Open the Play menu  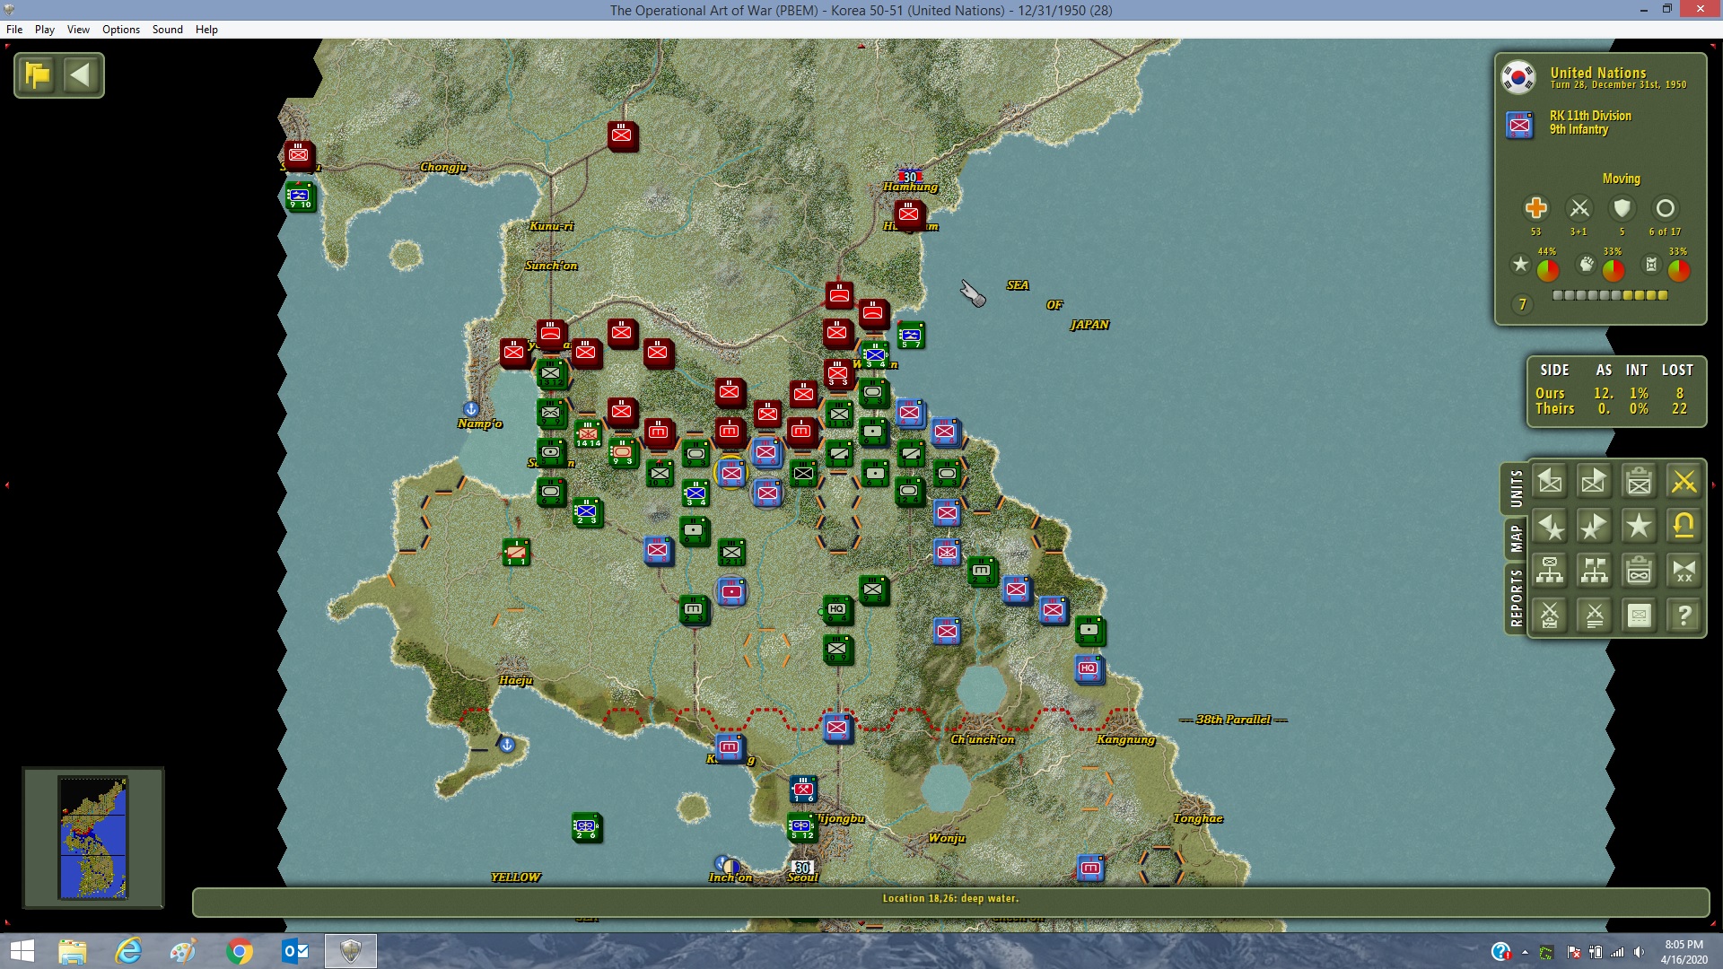[45, 30]
